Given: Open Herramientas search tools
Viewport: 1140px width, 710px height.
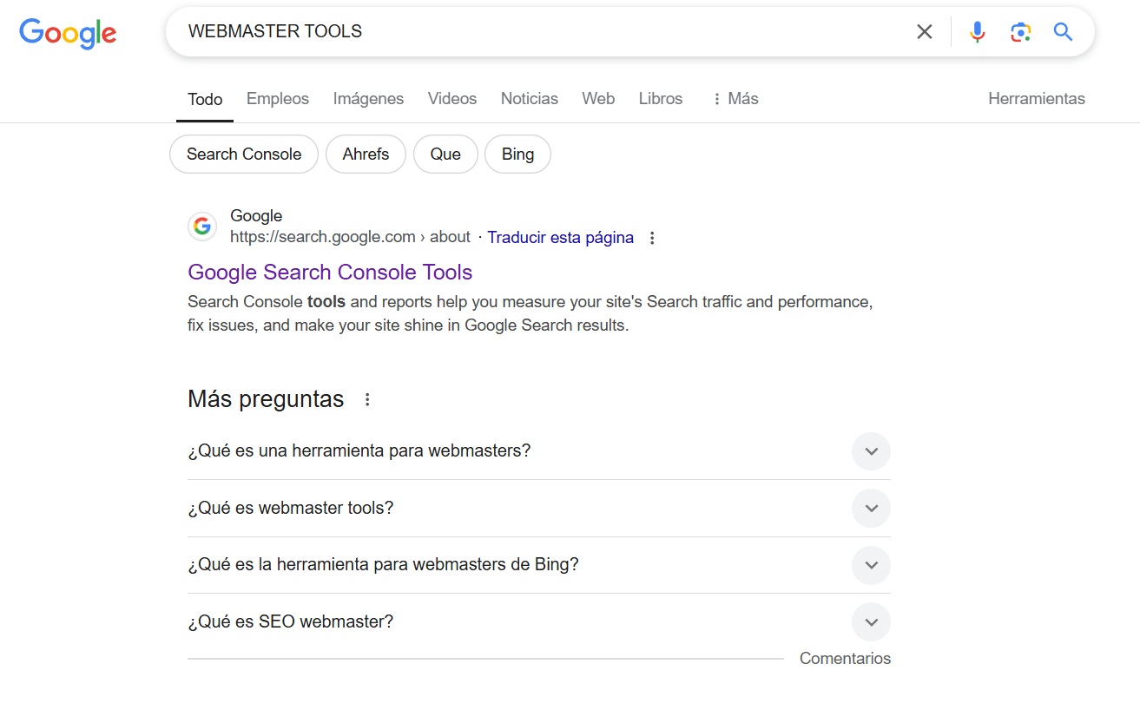Looking at the screenshot, I should (x=1037, y=99).
